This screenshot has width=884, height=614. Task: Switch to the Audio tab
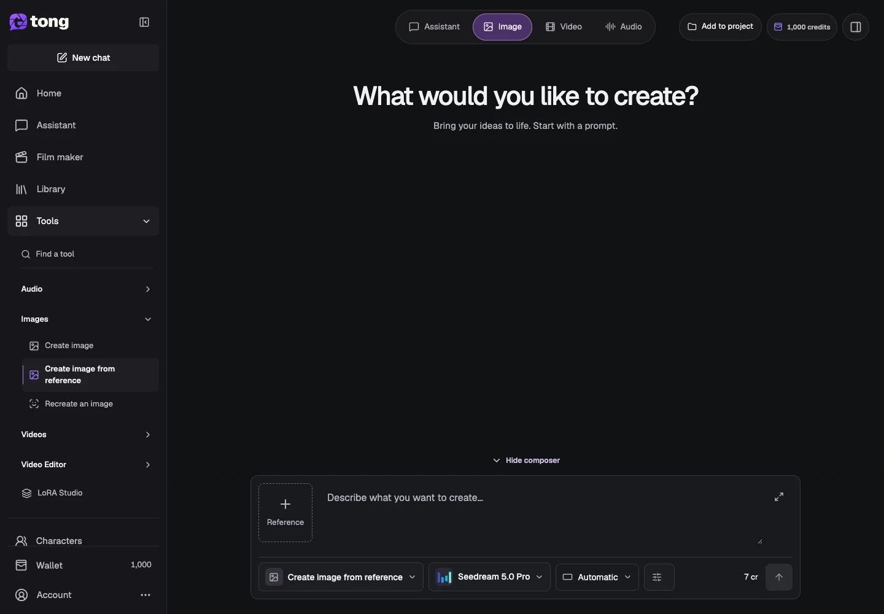point(623,27)
